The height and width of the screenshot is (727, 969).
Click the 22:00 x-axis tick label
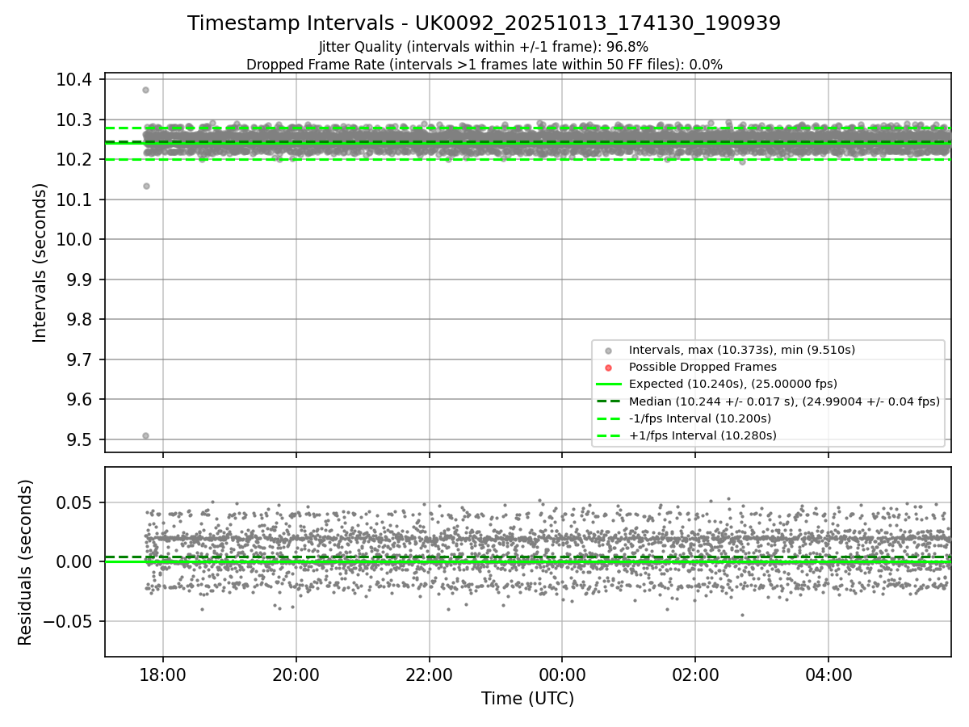click(429, 674)
